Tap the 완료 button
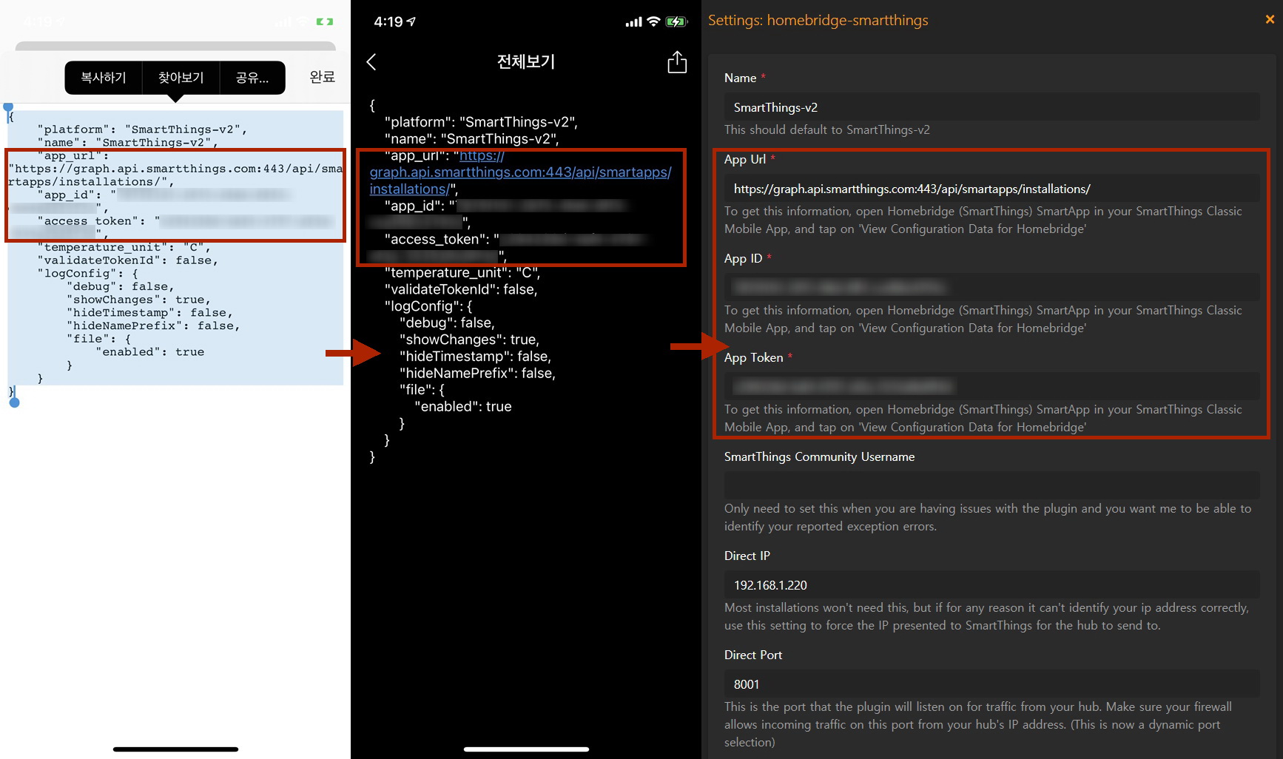 point(322,77)
